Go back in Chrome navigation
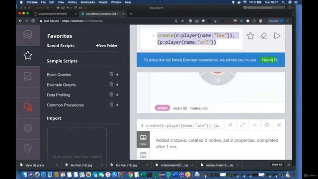 20,21
